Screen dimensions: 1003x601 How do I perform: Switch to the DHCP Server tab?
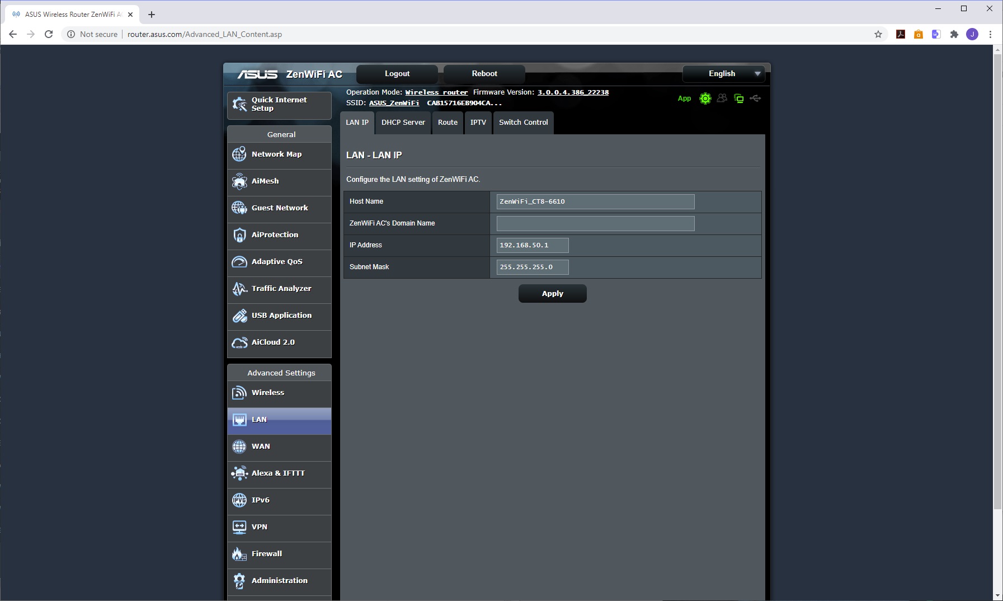403,123
